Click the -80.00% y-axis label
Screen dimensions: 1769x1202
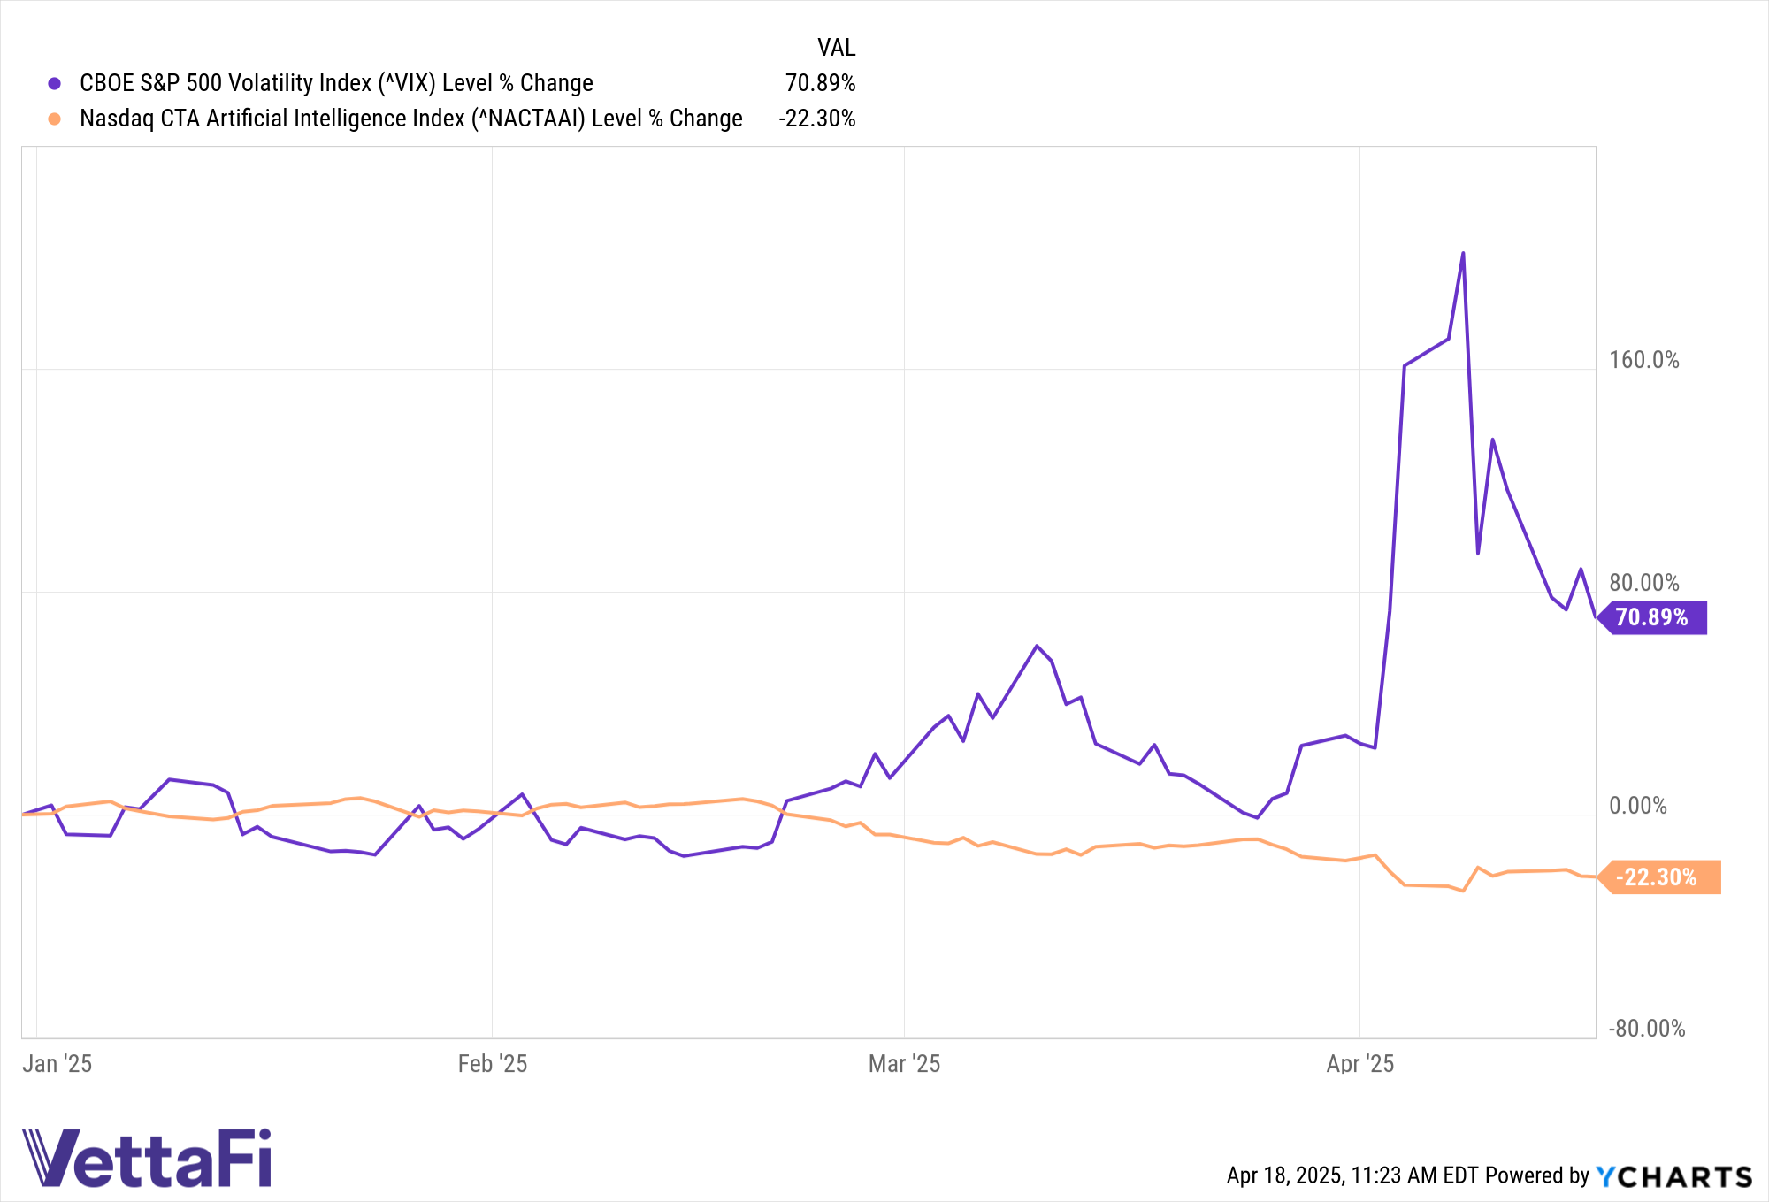click(1646, 1029)
